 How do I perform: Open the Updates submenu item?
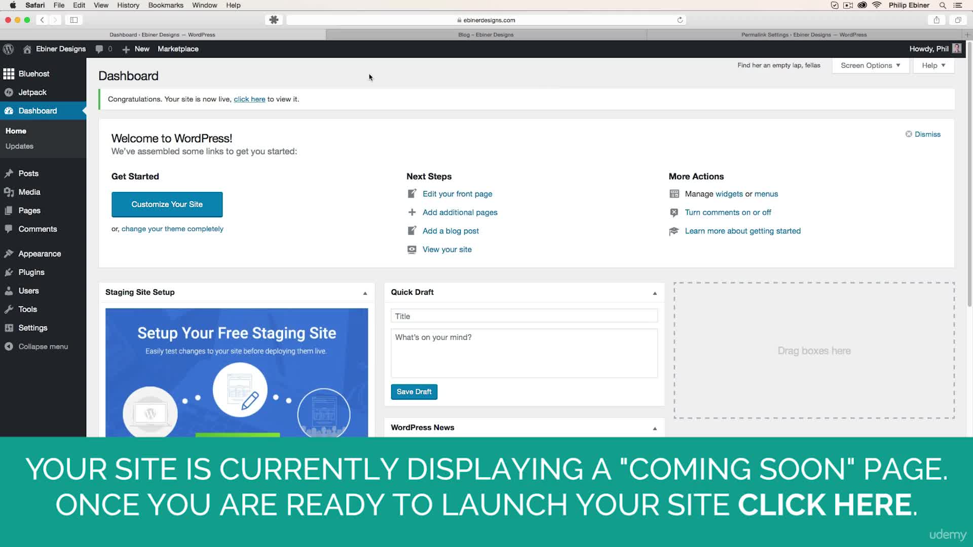(x=19, y=146)
